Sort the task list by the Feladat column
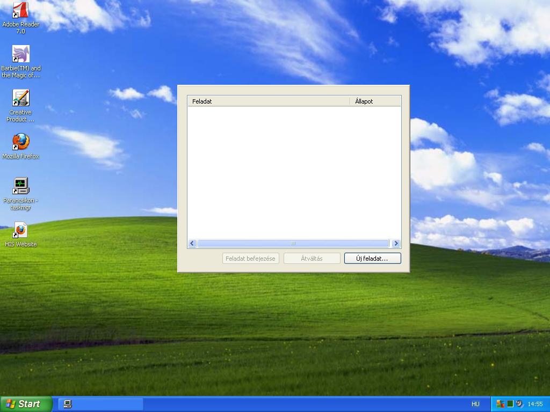The image size is (550, 412). coord(269,101)
